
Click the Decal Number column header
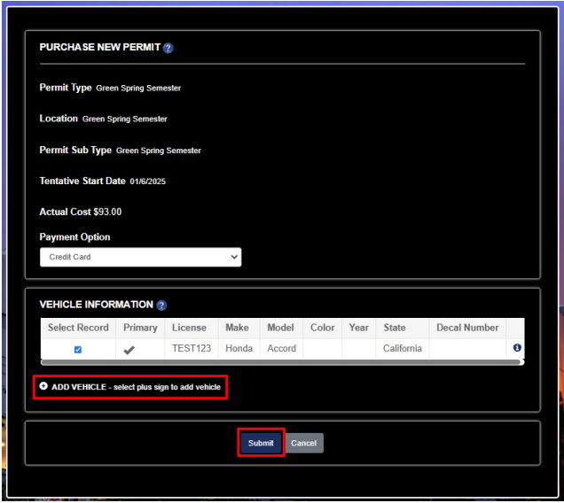tap(467, 328)
